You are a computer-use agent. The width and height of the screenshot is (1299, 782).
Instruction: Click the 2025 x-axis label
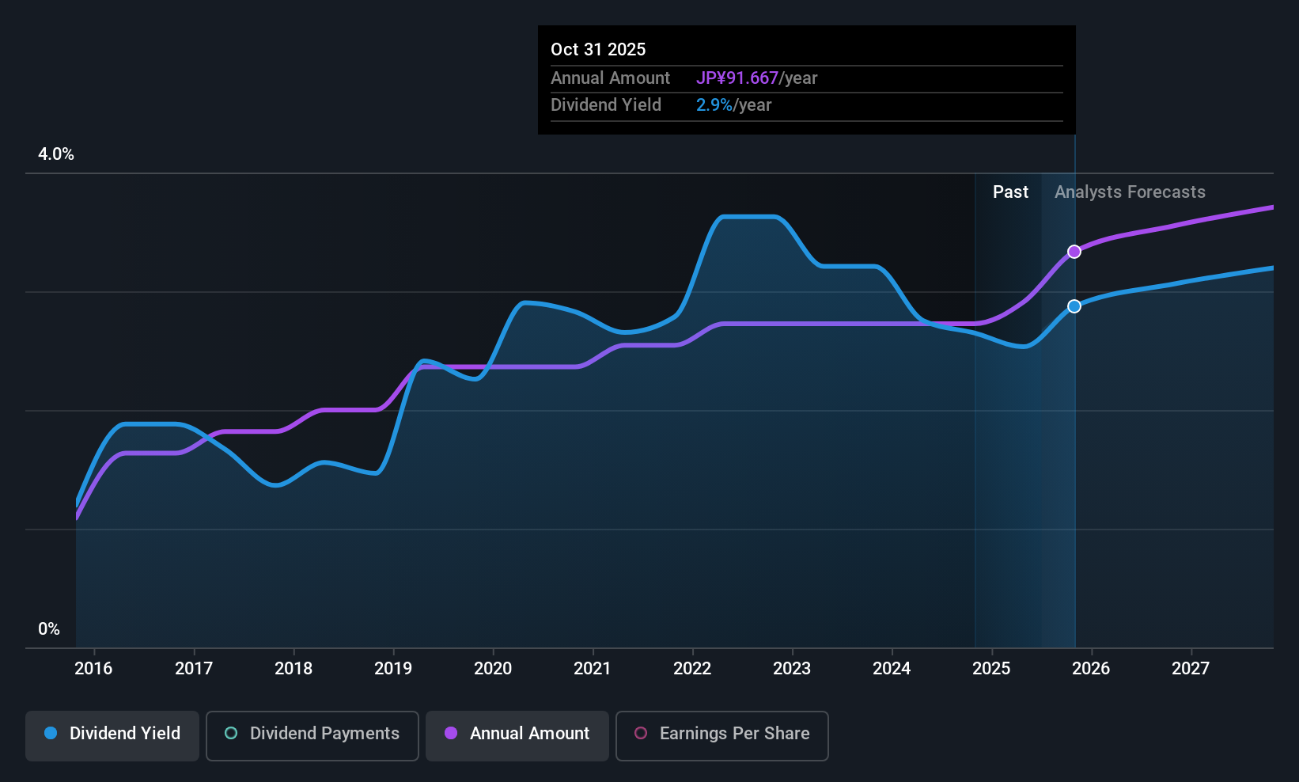[991, 669]
